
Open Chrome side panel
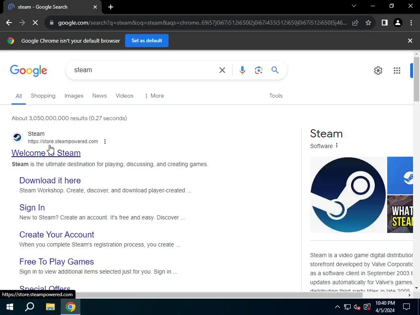coord(385,23)
